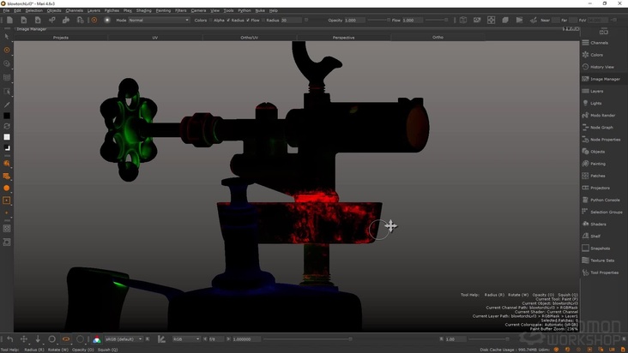Image resolution: width=628 pixels, height=353 pixels.
Task: Open the RGB channel display dropdown
Action: pyautogui.click(x=186, y=339)
